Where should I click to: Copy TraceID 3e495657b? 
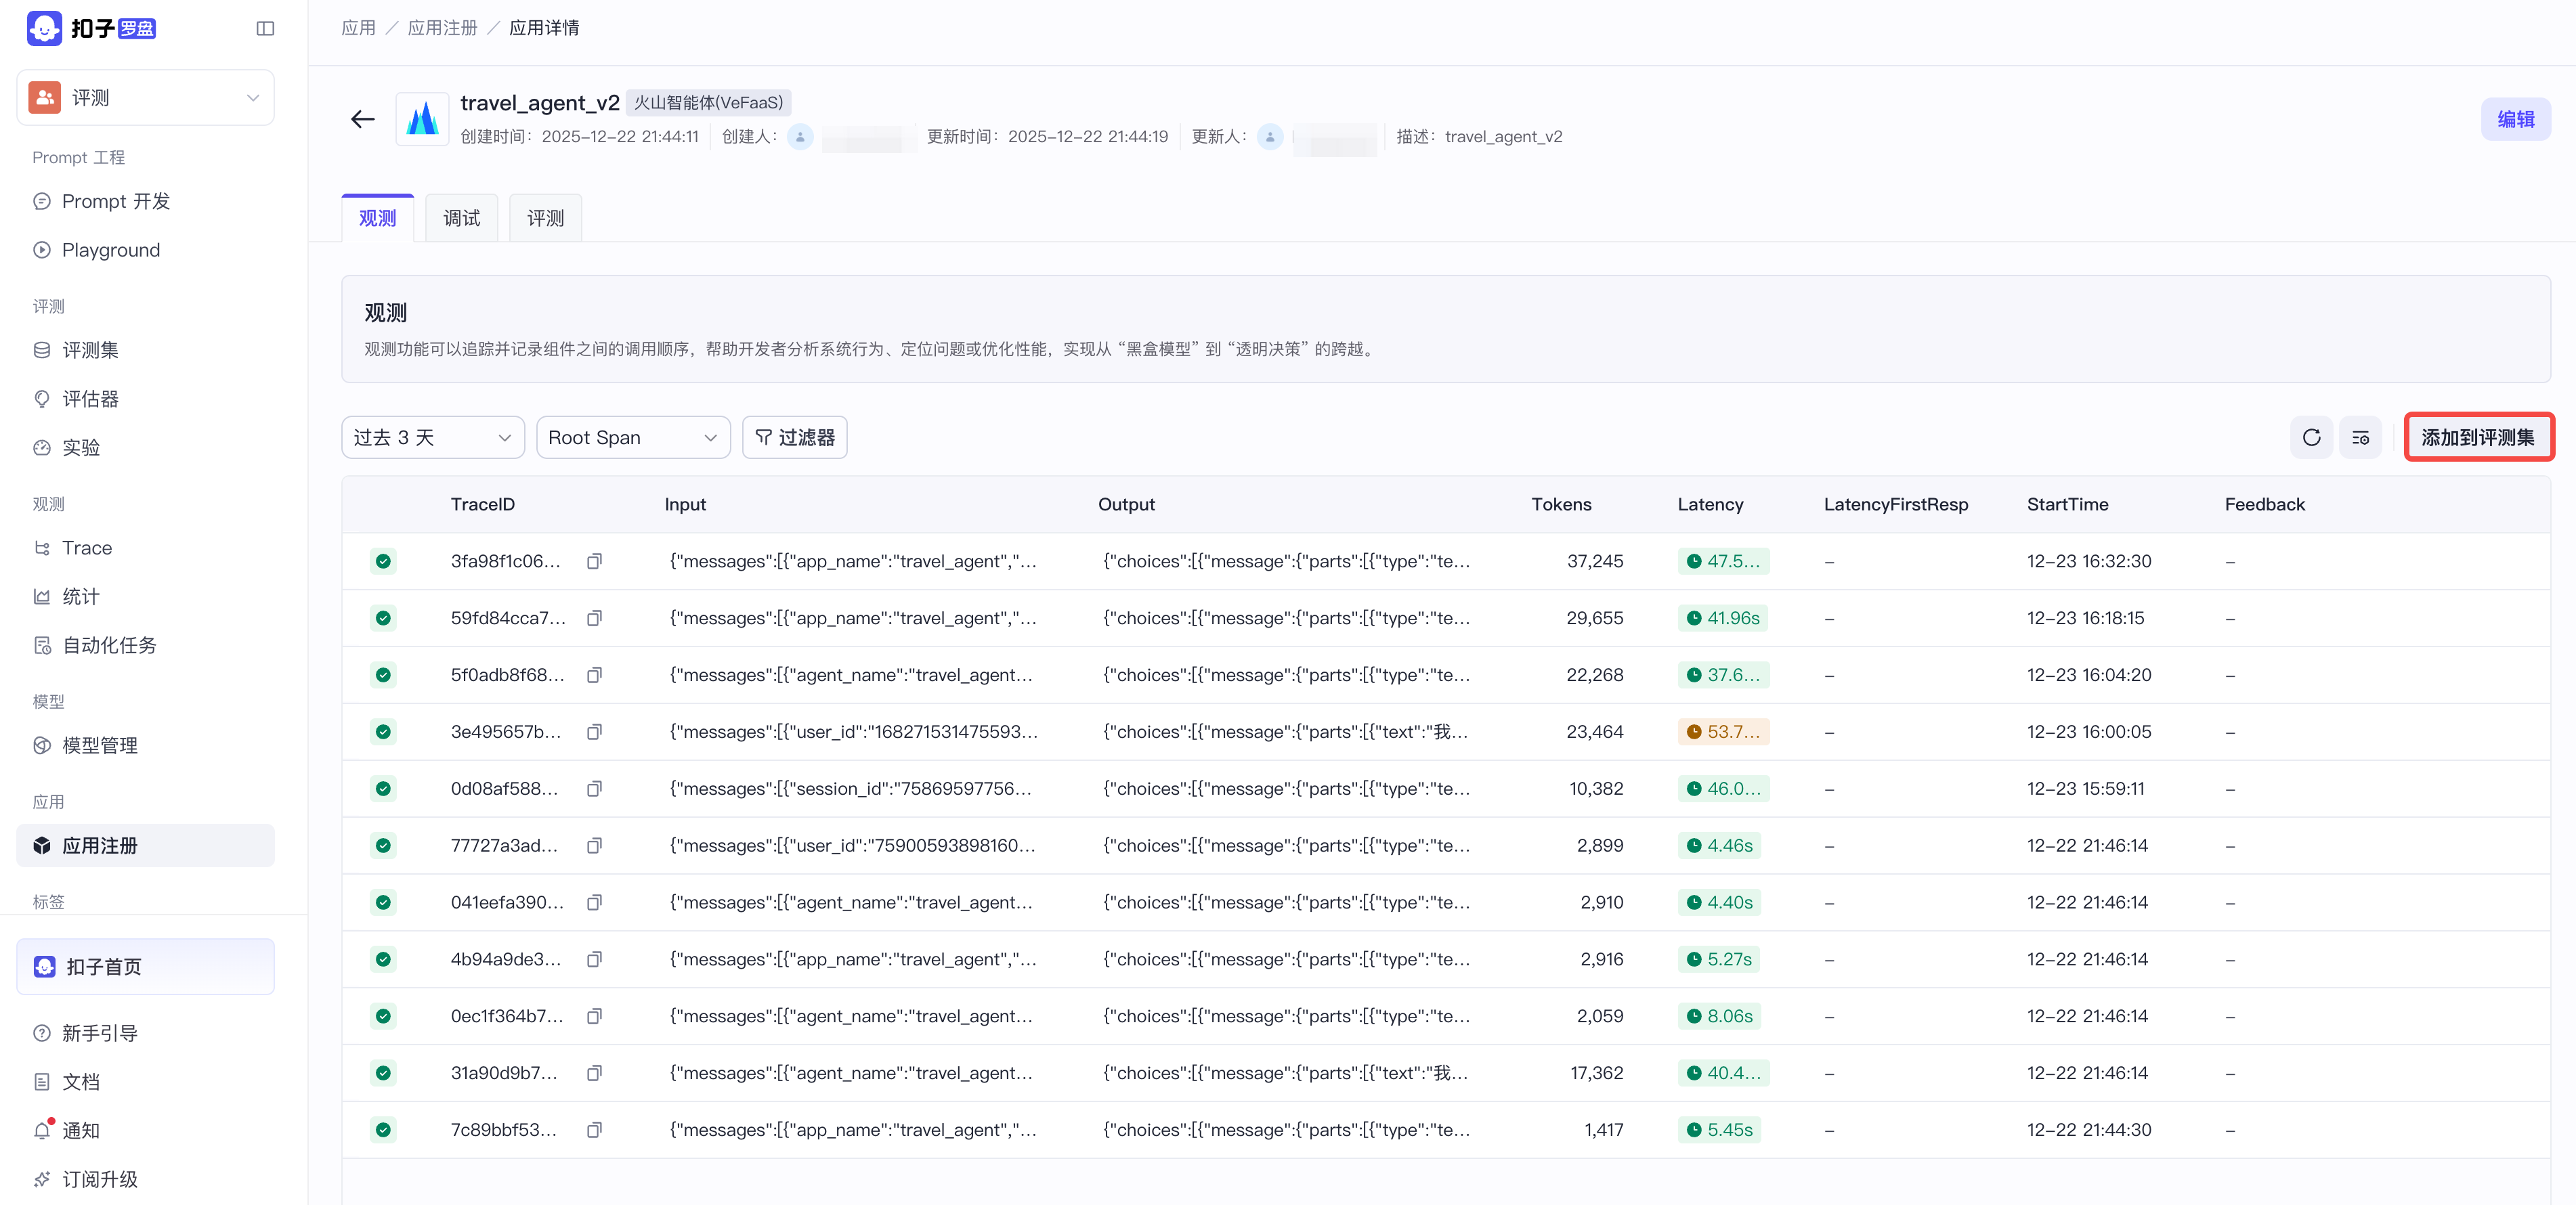tap(594, 732)
